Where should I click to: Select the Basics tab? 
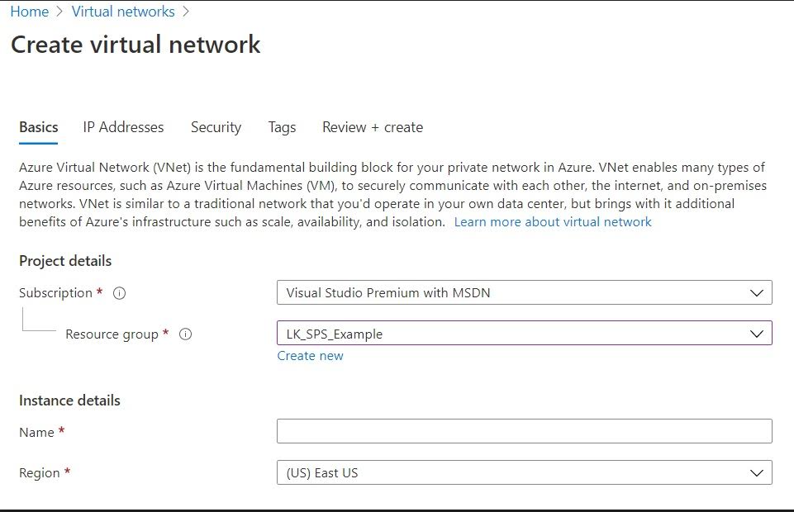click(x=39, y=127)
